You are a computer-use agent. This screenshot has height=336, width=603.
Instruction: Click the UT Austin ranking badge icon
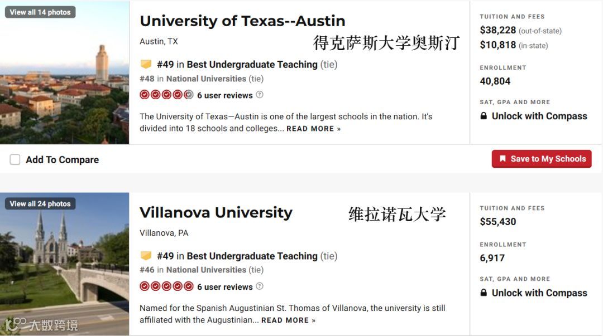coord(146,64)
